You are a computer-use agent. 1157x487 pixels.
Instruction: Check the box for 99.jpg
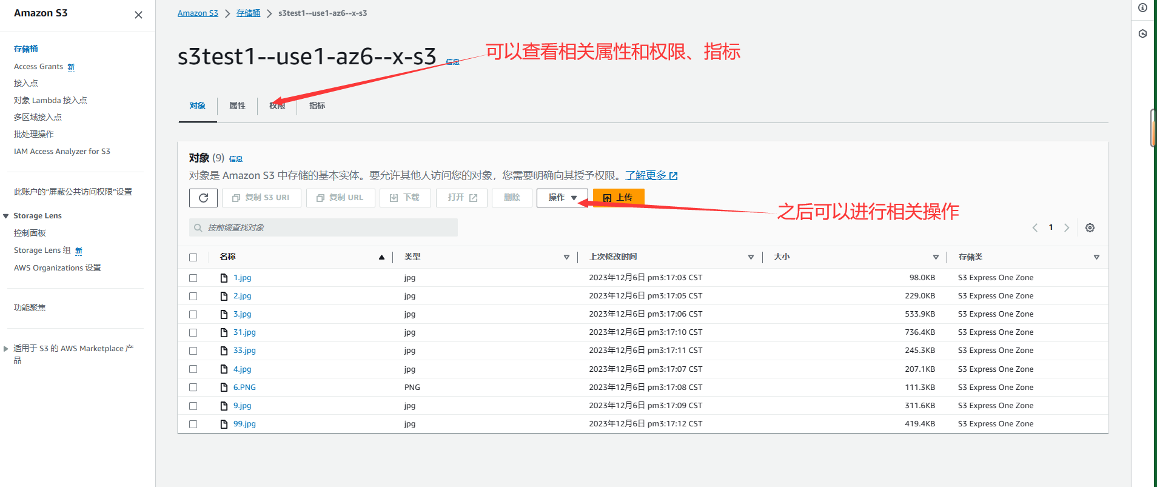pos(193,424)
